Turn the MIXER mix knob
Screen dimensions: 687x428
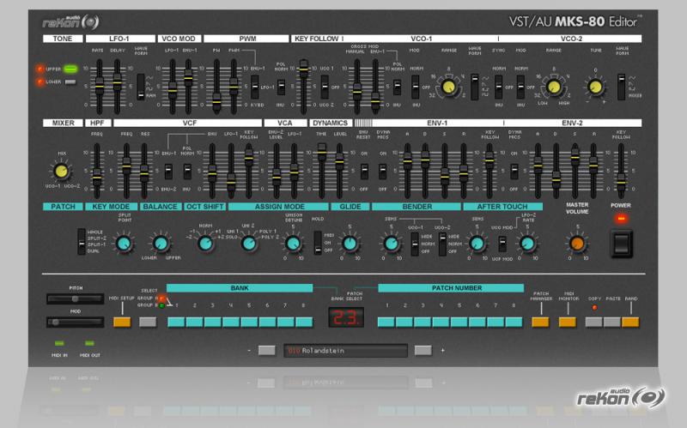pyautogui.click(x=61, y=171)
